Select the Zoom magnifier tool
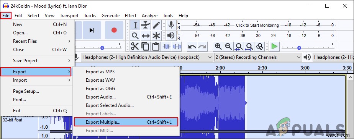This screenshot has width=354, height=139. tap(135, 36)
